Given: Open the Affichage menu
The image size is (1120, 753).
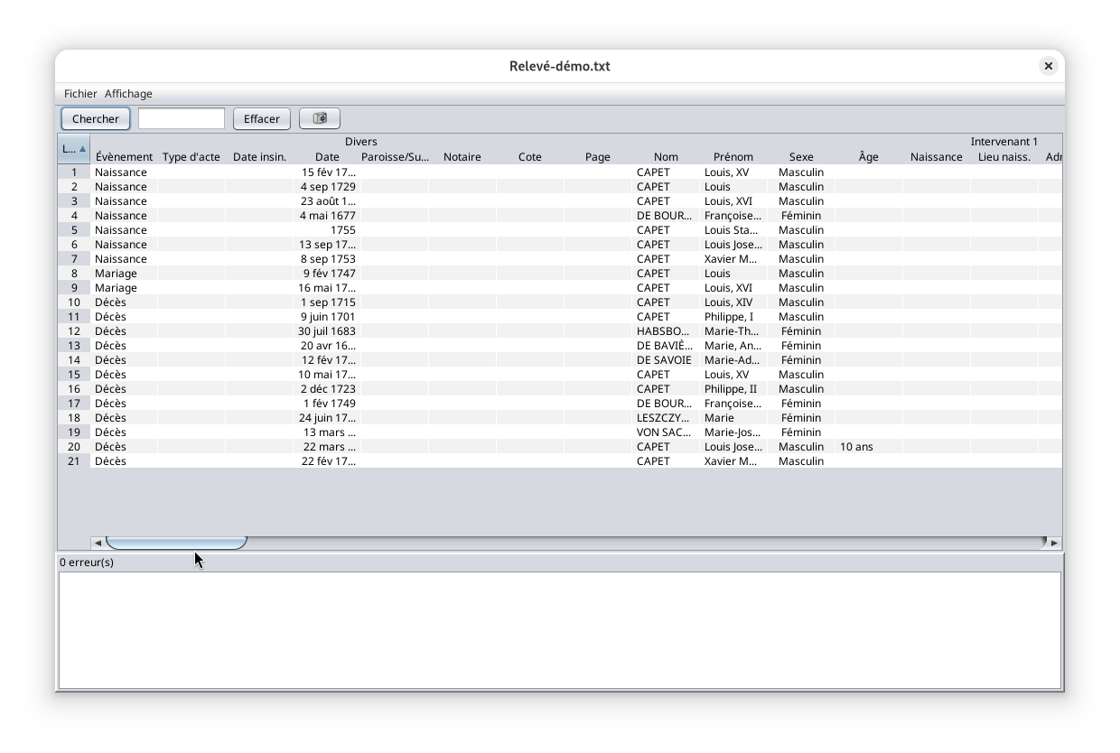Looking at the screenshot, I should pos(128,94).
